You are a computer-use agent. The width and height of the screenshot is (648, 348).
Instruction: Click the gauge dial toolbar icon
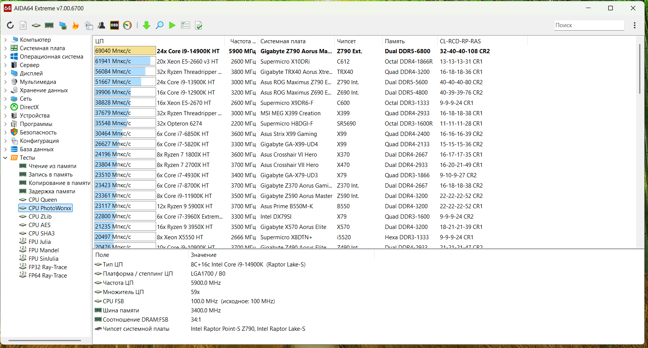click(x=127, y=25)
